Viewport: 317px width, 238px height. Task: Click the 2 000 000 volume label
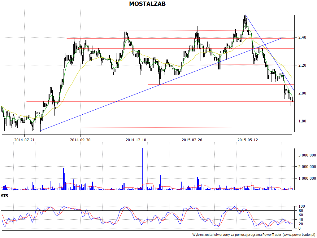[x=307, y=166]
